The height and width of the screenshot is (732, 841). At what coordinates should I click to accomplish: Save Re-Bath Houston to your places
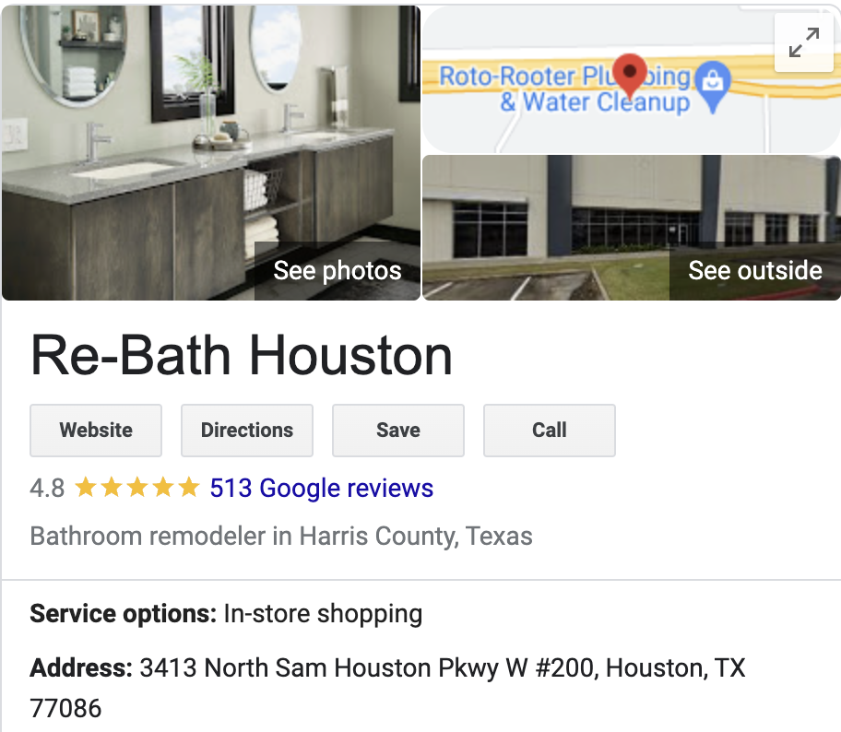pyautogui.click(x=398, y=431)
